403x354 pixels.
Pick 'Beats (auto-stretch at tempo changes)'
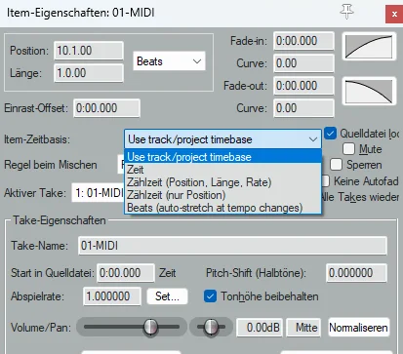223,208
